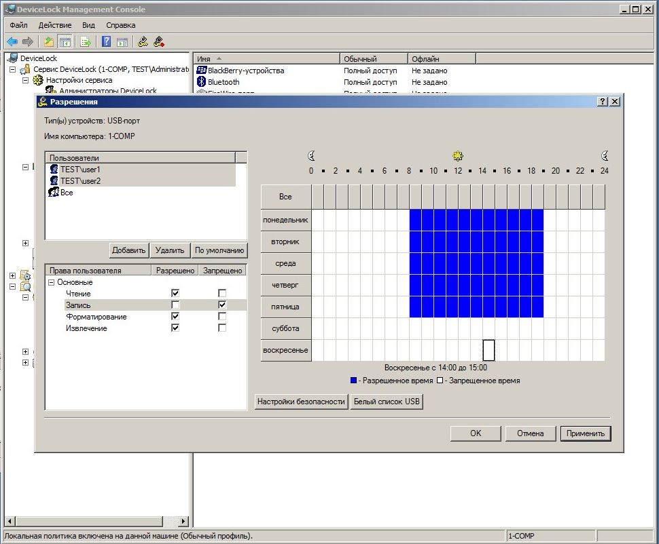This screenshot has height=544, width=659.
Task: Open the Справка menu
Action: (x=121, y=25)
